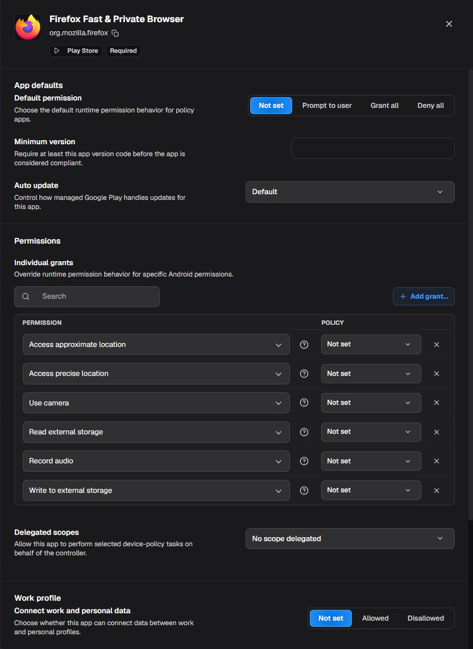Close the Firefox app settings panel
Viewport: 473px width, 649px height.
pos(449,24)
